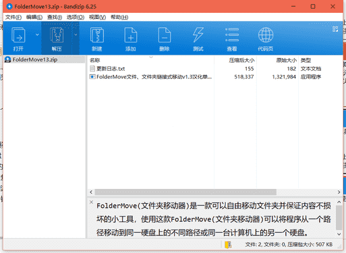Click the Open (打开) toolbar icon
346x253 pixels.
click(18, 35)
